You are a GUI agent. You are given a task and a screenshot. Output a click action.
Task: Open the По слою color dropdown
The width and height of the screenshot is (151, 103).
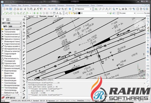pos(126,13)
